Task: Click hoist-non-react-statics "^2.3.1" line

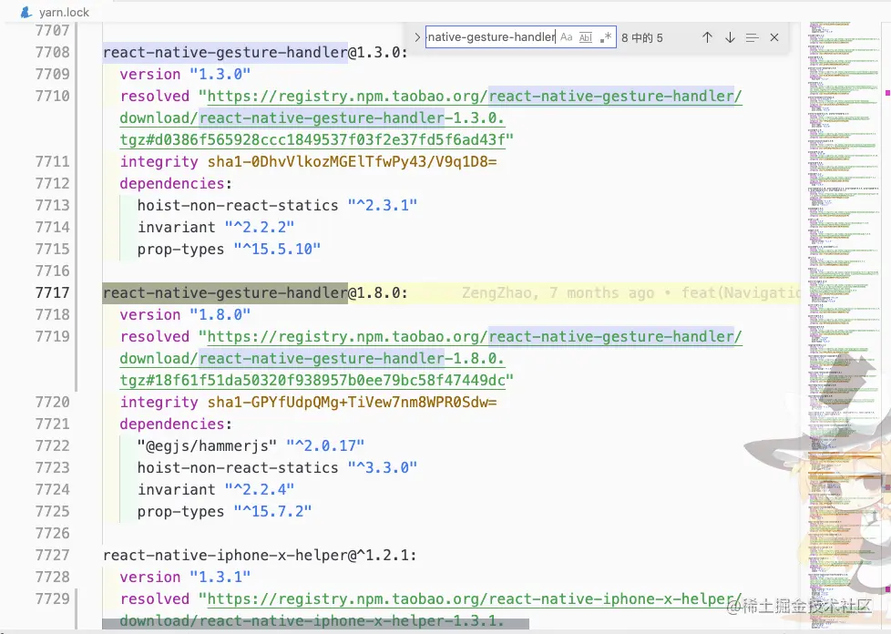Action: [x=277, y=205]
